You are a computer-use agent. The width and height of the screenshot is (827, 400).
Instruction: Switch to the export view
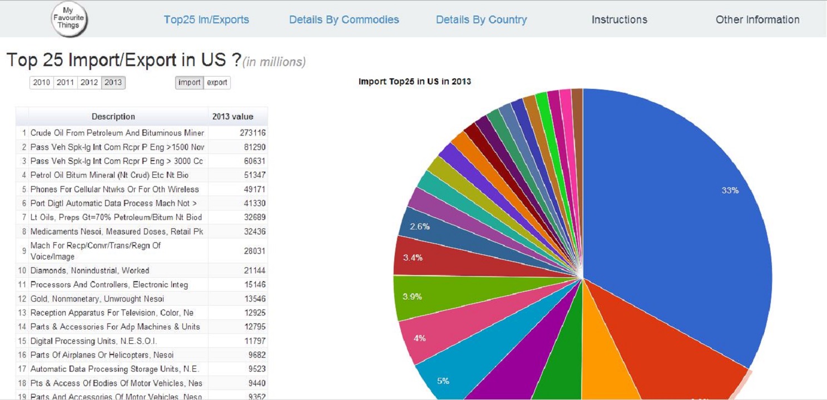tap(217, 83)
